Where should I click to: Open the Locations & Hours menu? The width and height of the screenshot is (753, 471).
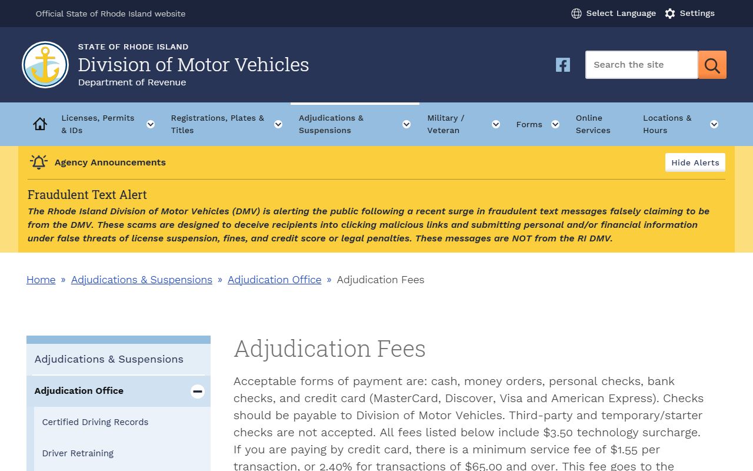667,124
